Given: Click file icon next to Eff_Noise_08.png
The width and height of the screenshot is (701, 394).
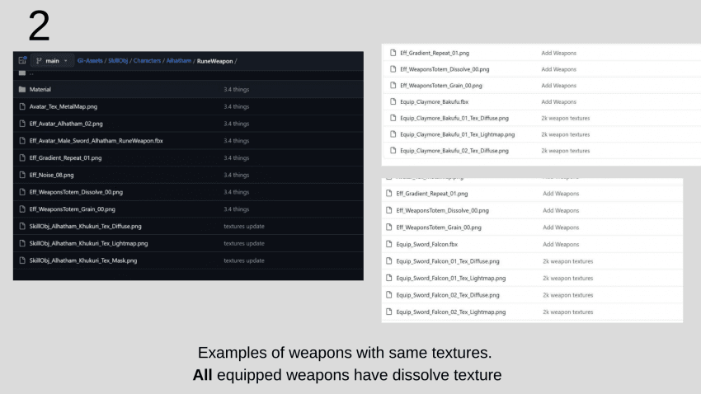Looking at the screenshot, I should (x=21, y=175).
